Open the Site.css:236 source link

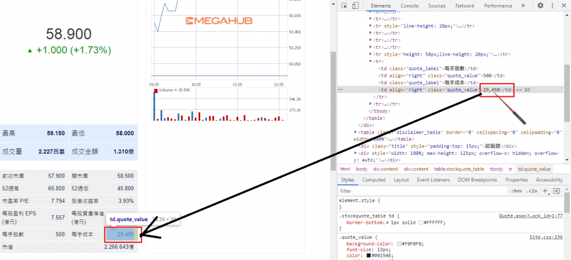point(546,237)
